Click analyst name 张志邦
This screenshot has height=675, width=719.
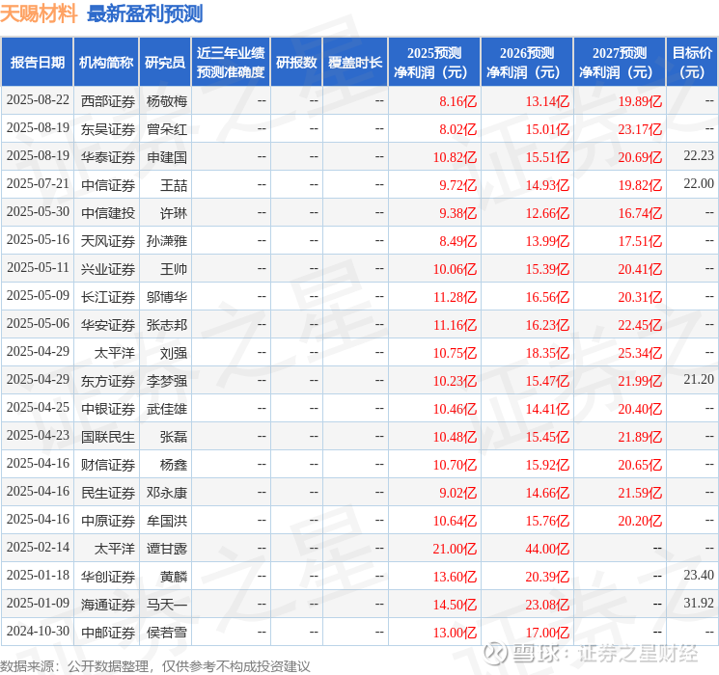pyautogui.click(x=167, y=325)
